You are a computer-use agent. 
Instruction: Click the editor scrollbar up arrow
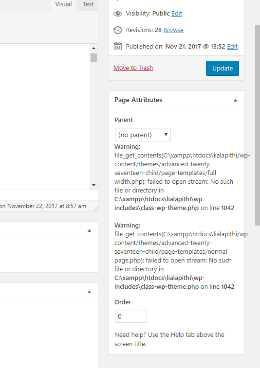pos(94,48)
